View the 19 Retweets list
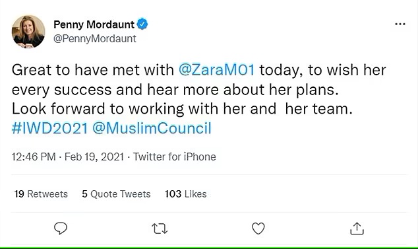Image resolution: width=418 pixels, height=249 pixels. [x=41, y=194]
